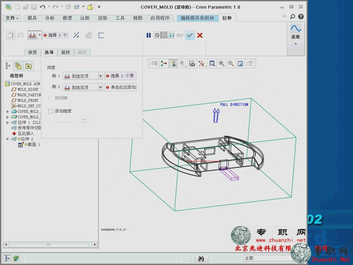Open the search magnifier near Help

click(292, 17)
